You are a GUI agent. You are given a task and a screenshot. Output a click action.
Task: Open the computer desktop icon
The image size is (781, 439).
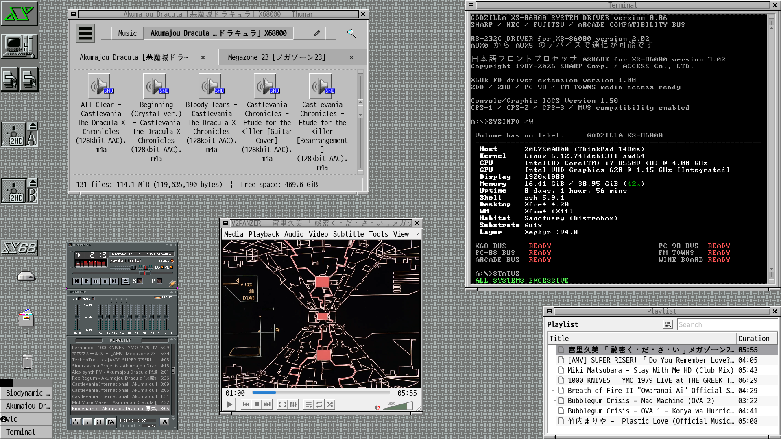[x=20, y=46]
